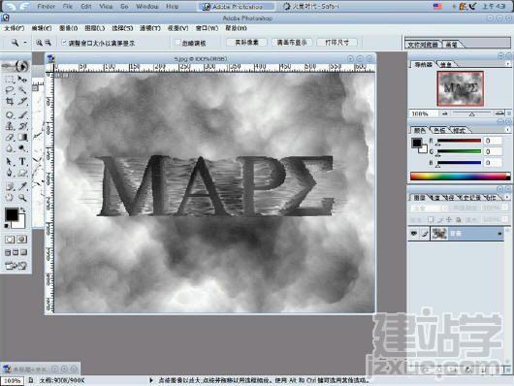The height and width of the screenshot is (386, 514).
Task: Click the 实际像素 actual pixels button
Action: pyautogui.click(x=247, y=43)
